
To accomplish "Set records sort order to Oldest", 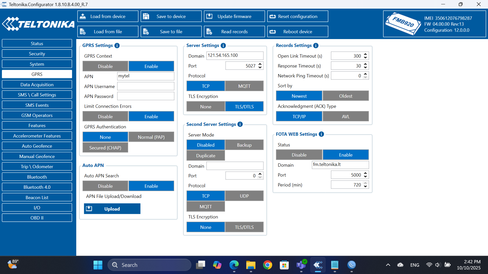I will [x=345, y=96].
